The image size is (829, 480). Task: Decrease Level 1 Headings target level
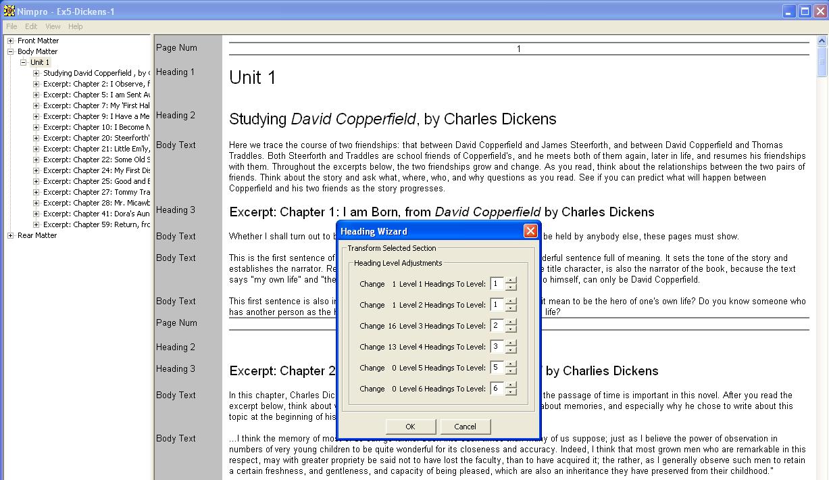coord(511,287)
